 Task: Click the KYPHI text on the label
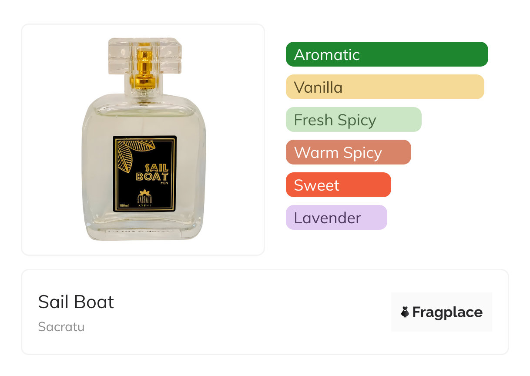point(144,205)
